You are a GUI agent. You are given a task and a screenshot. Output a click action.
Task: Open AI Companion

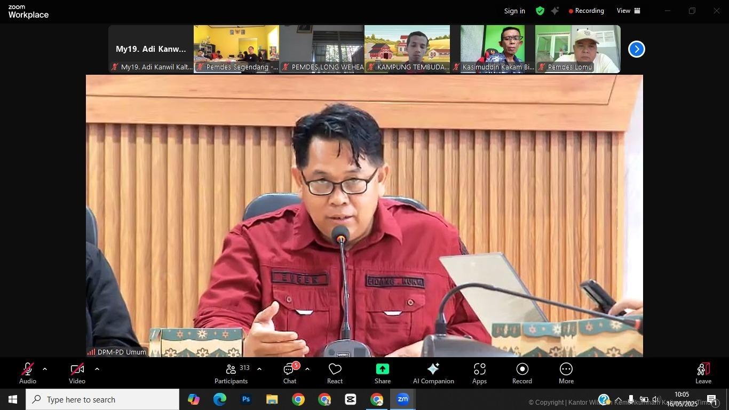[433, 373]
